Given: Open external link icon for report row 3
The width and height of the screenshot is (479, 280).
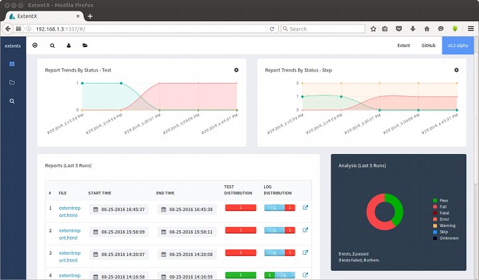Looking at the screenshot, I should pyautogui.click(x=305, y=252).
